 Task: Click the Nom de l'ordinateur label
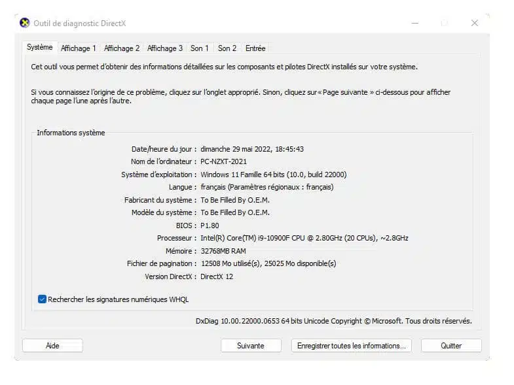coord(164,161)
